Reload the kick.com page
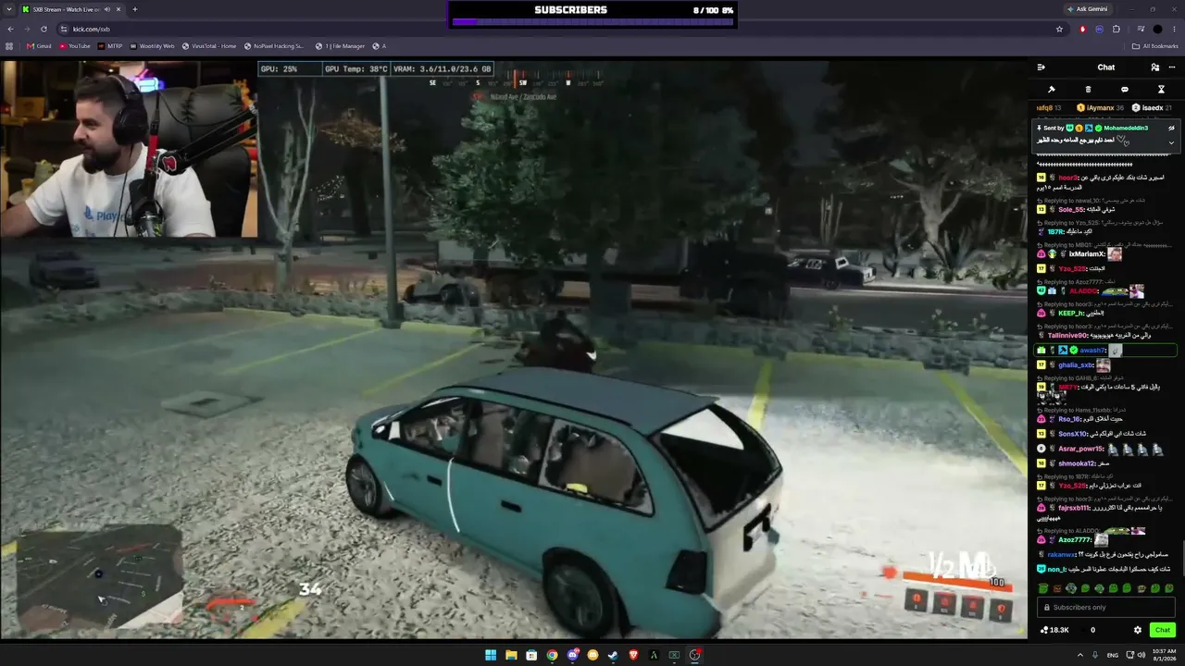Screen dimensions: 1185x666 pyautogui.click(x=44, y=29)
